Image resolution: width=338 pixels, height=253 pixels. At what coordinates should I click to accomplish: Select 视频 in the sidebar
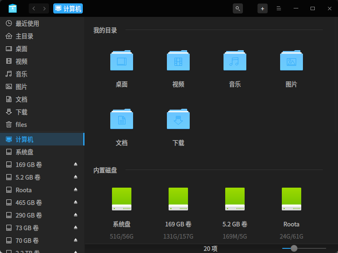click(42, 61)
